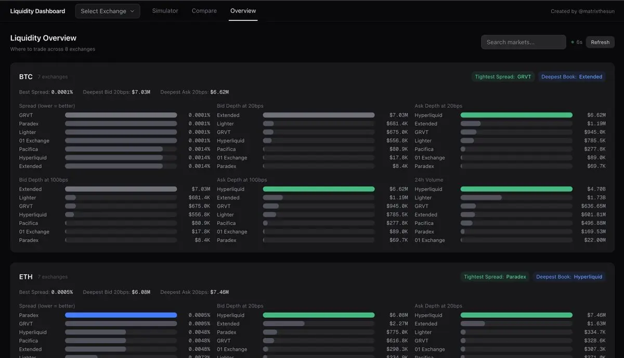Select the Overview tab
This screenshot has height=358, width=624.
[243, 11]
